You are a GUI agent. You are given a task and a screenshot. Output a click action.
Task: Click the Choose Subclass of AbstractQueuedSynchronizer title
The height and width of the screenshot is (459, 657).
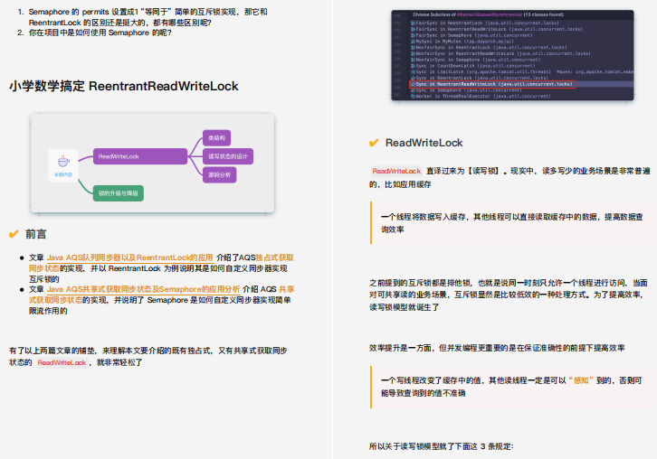pos(488,14)
